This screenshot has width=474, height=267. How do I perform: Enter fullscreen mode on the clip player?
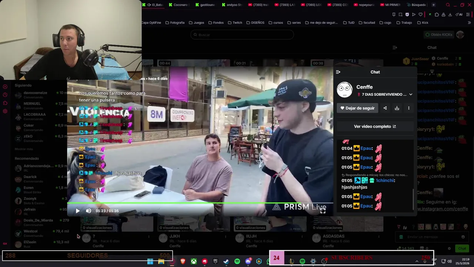(323, 211)
